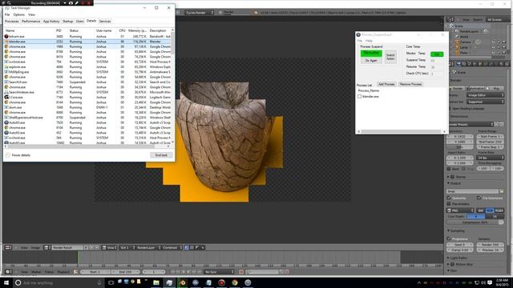Screen dimensions: 513x288
Task: Click Fewer details in Task Manager
Action: (x=18, y=155)
